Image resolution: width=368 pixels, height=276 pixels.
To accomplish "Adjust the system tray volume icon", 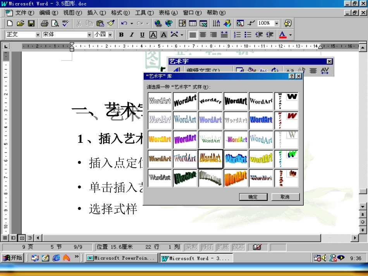I will (x=325, y=258).
